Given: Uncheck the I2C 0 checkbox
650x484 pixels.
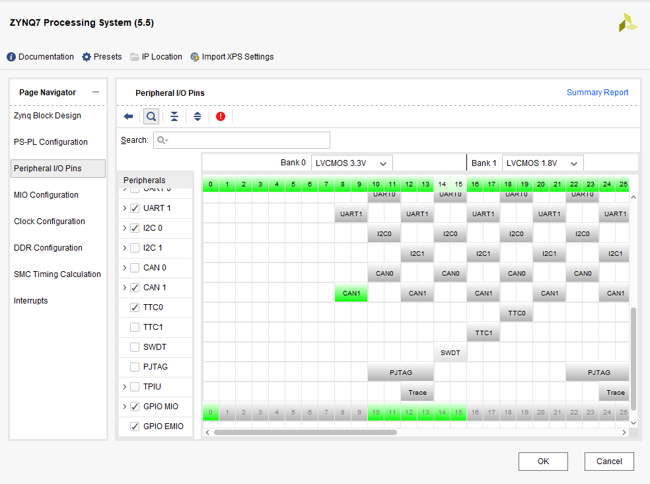Looking at the screenshot, I should [x=135, y=228].
